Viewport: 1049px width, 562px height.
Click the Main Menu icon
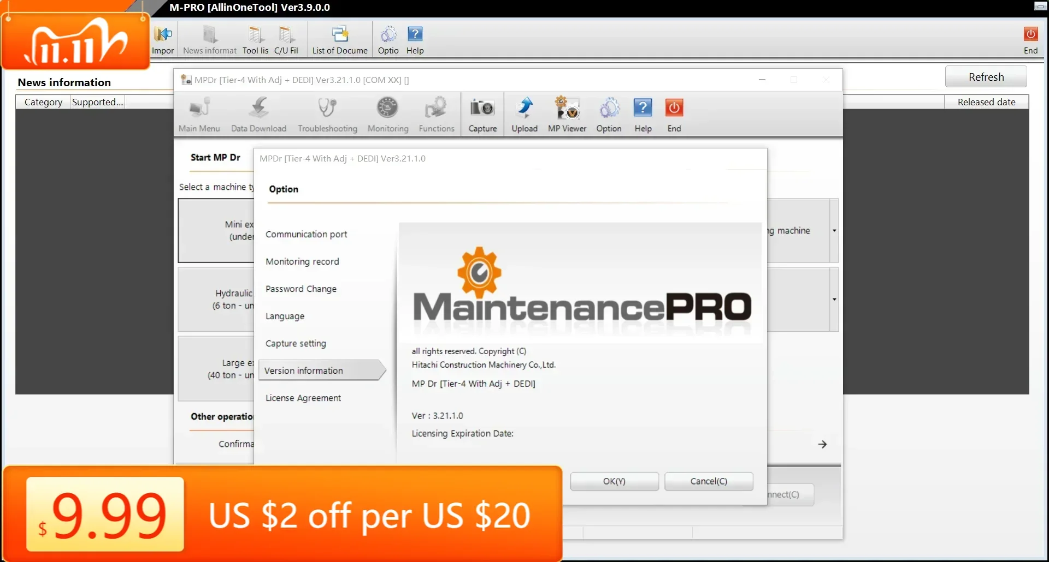point(199,113)
